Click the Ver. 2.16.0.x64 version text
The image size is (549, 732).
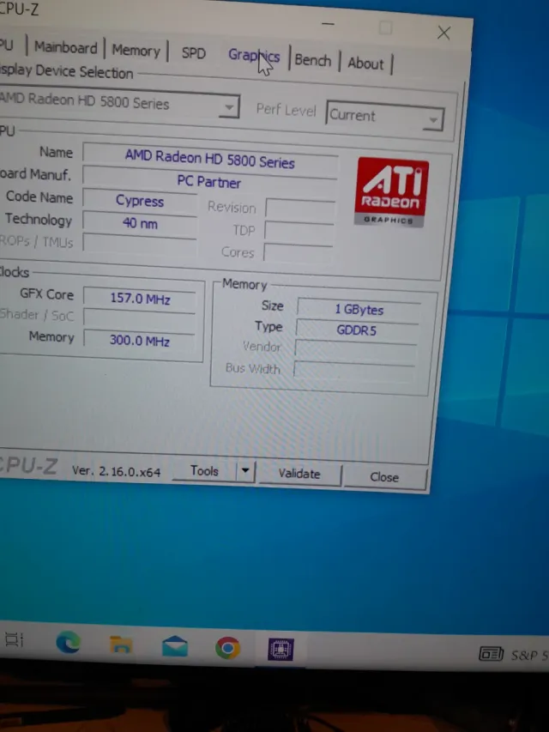(x=117, y=471)
